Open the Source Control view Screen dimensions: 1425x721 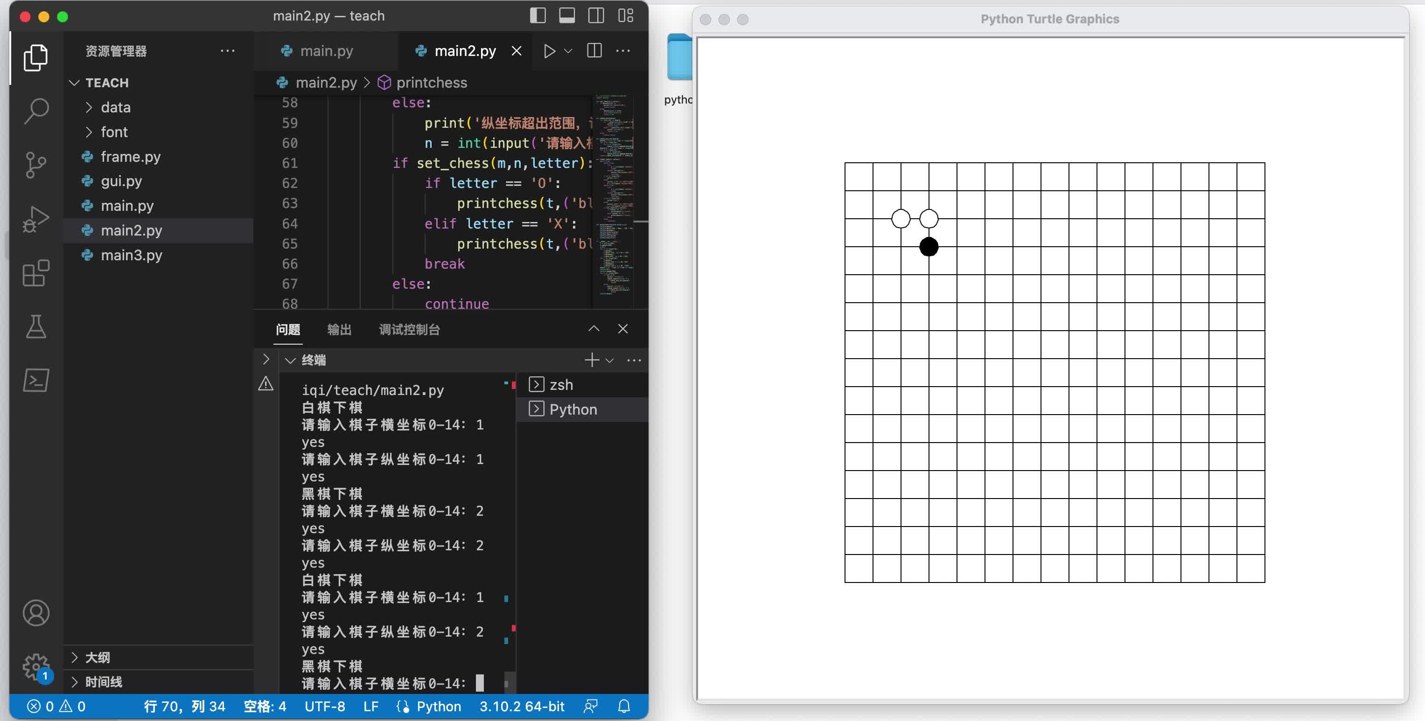(x=35, y=164)
